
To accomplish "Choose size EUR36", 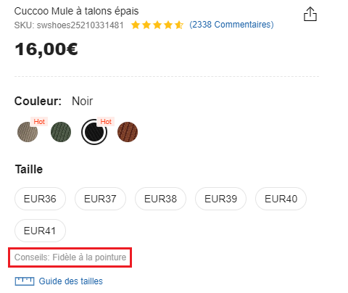I will [40, 199].
